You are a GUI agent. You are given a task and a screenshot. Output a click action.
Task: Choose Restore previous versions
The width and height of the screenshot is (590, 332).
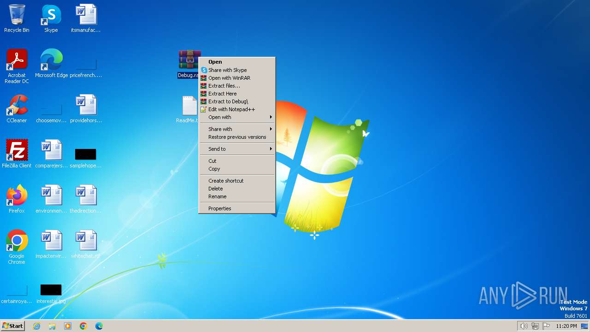[x=237, y=137]
